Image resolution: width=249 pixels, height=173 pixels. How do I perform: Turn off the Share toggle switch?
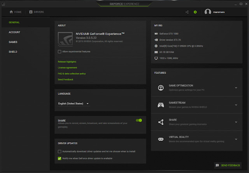[x=139, y=120]
